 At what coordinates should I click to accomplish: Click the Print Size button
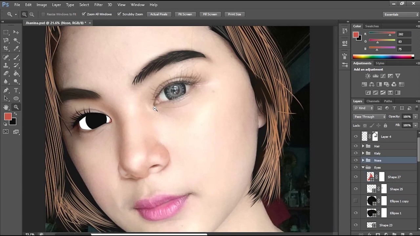234,14
